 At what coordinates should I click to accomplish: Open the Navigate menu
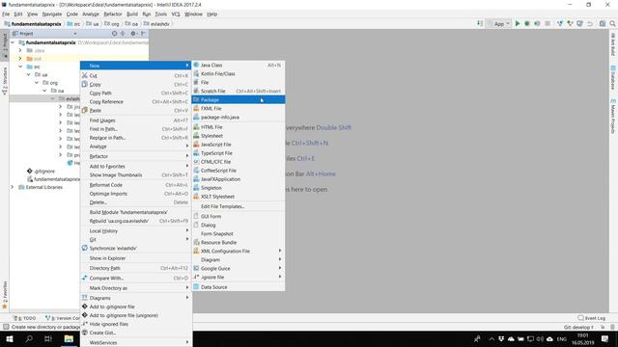coord(52,14)
